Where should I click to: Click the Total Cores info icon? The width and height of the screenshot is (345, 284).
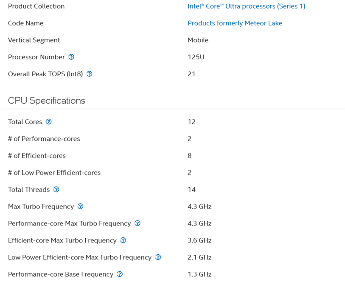(x=49, y=122)
